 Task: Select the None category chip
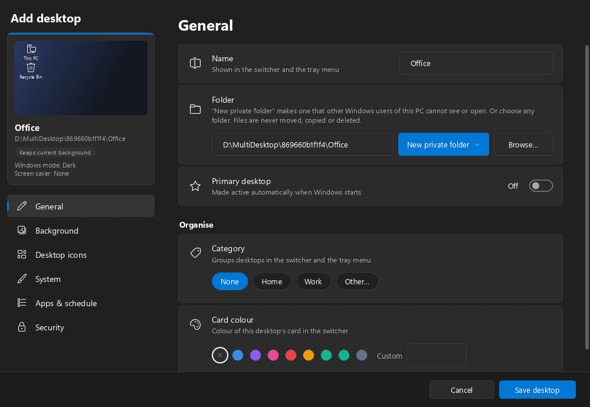click(x=230, y=281)
